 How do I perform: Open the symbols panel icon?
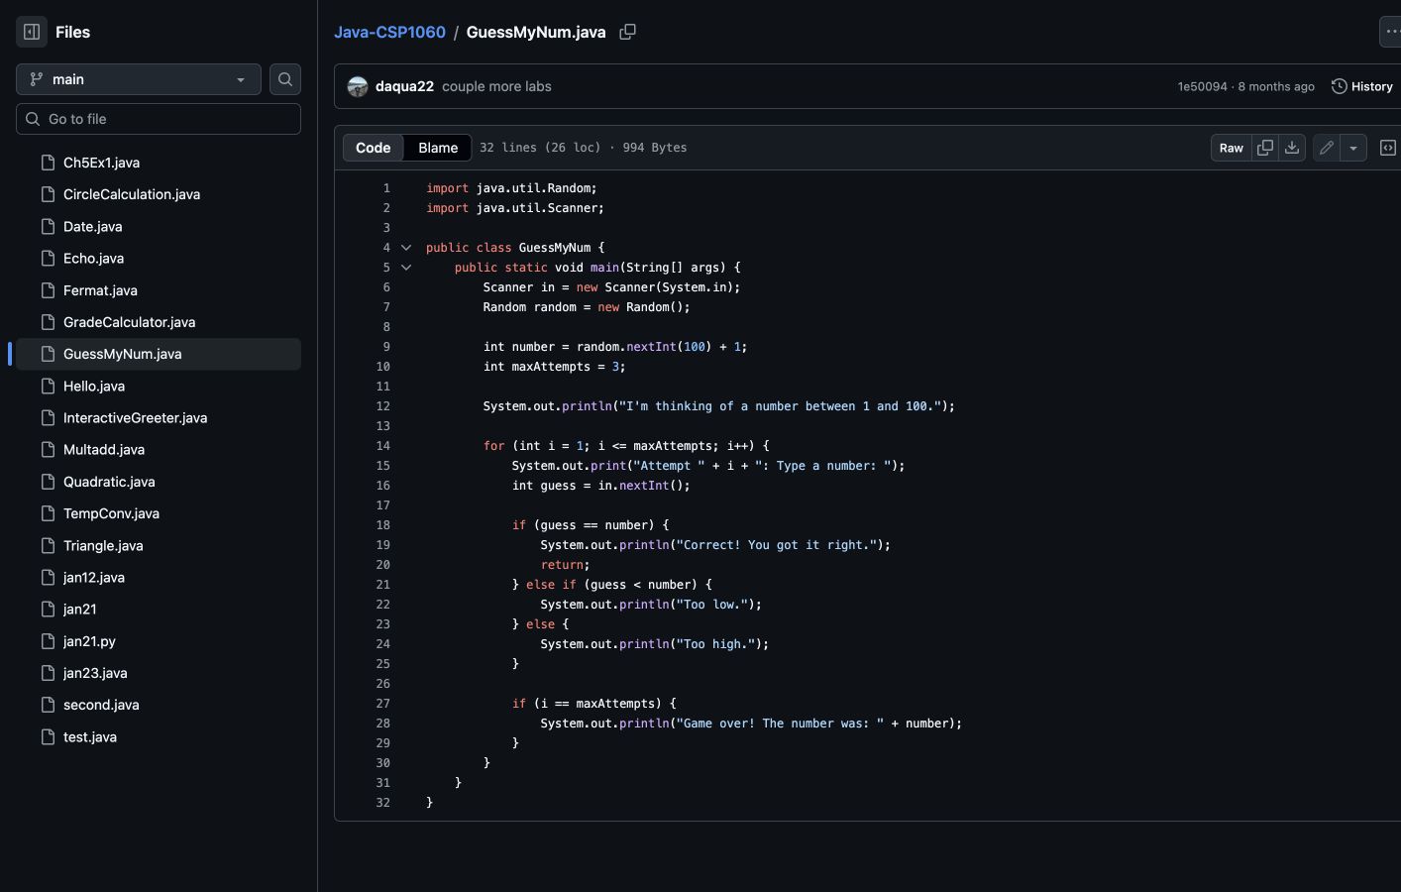(1388, 148)
